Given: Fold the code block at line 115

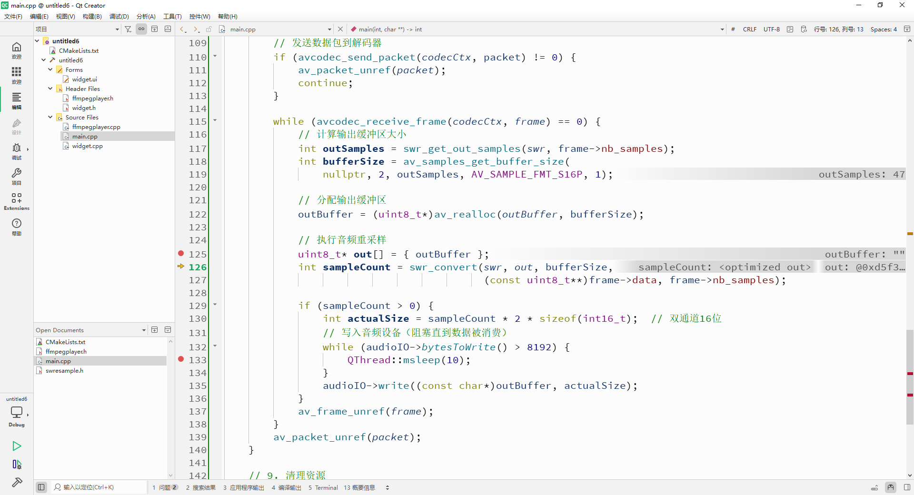Looking at the screenshot, I should 215,120.
